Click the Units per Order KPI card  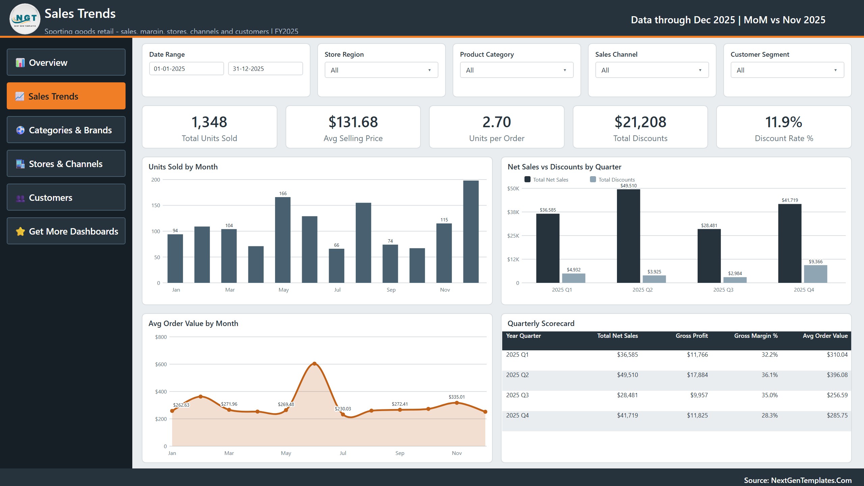coord(497,127)
